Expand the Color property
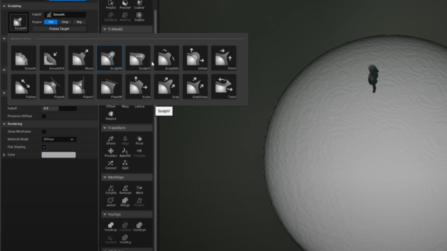Viewport: 447px width, 251px height. [x=3, y=154]
